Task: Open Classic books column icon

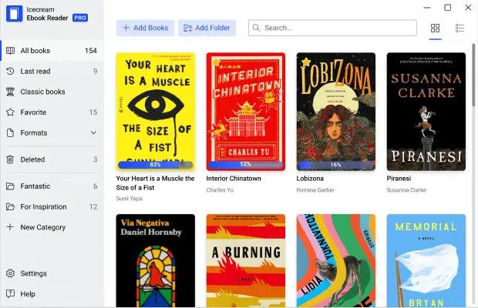Action: 10,92
